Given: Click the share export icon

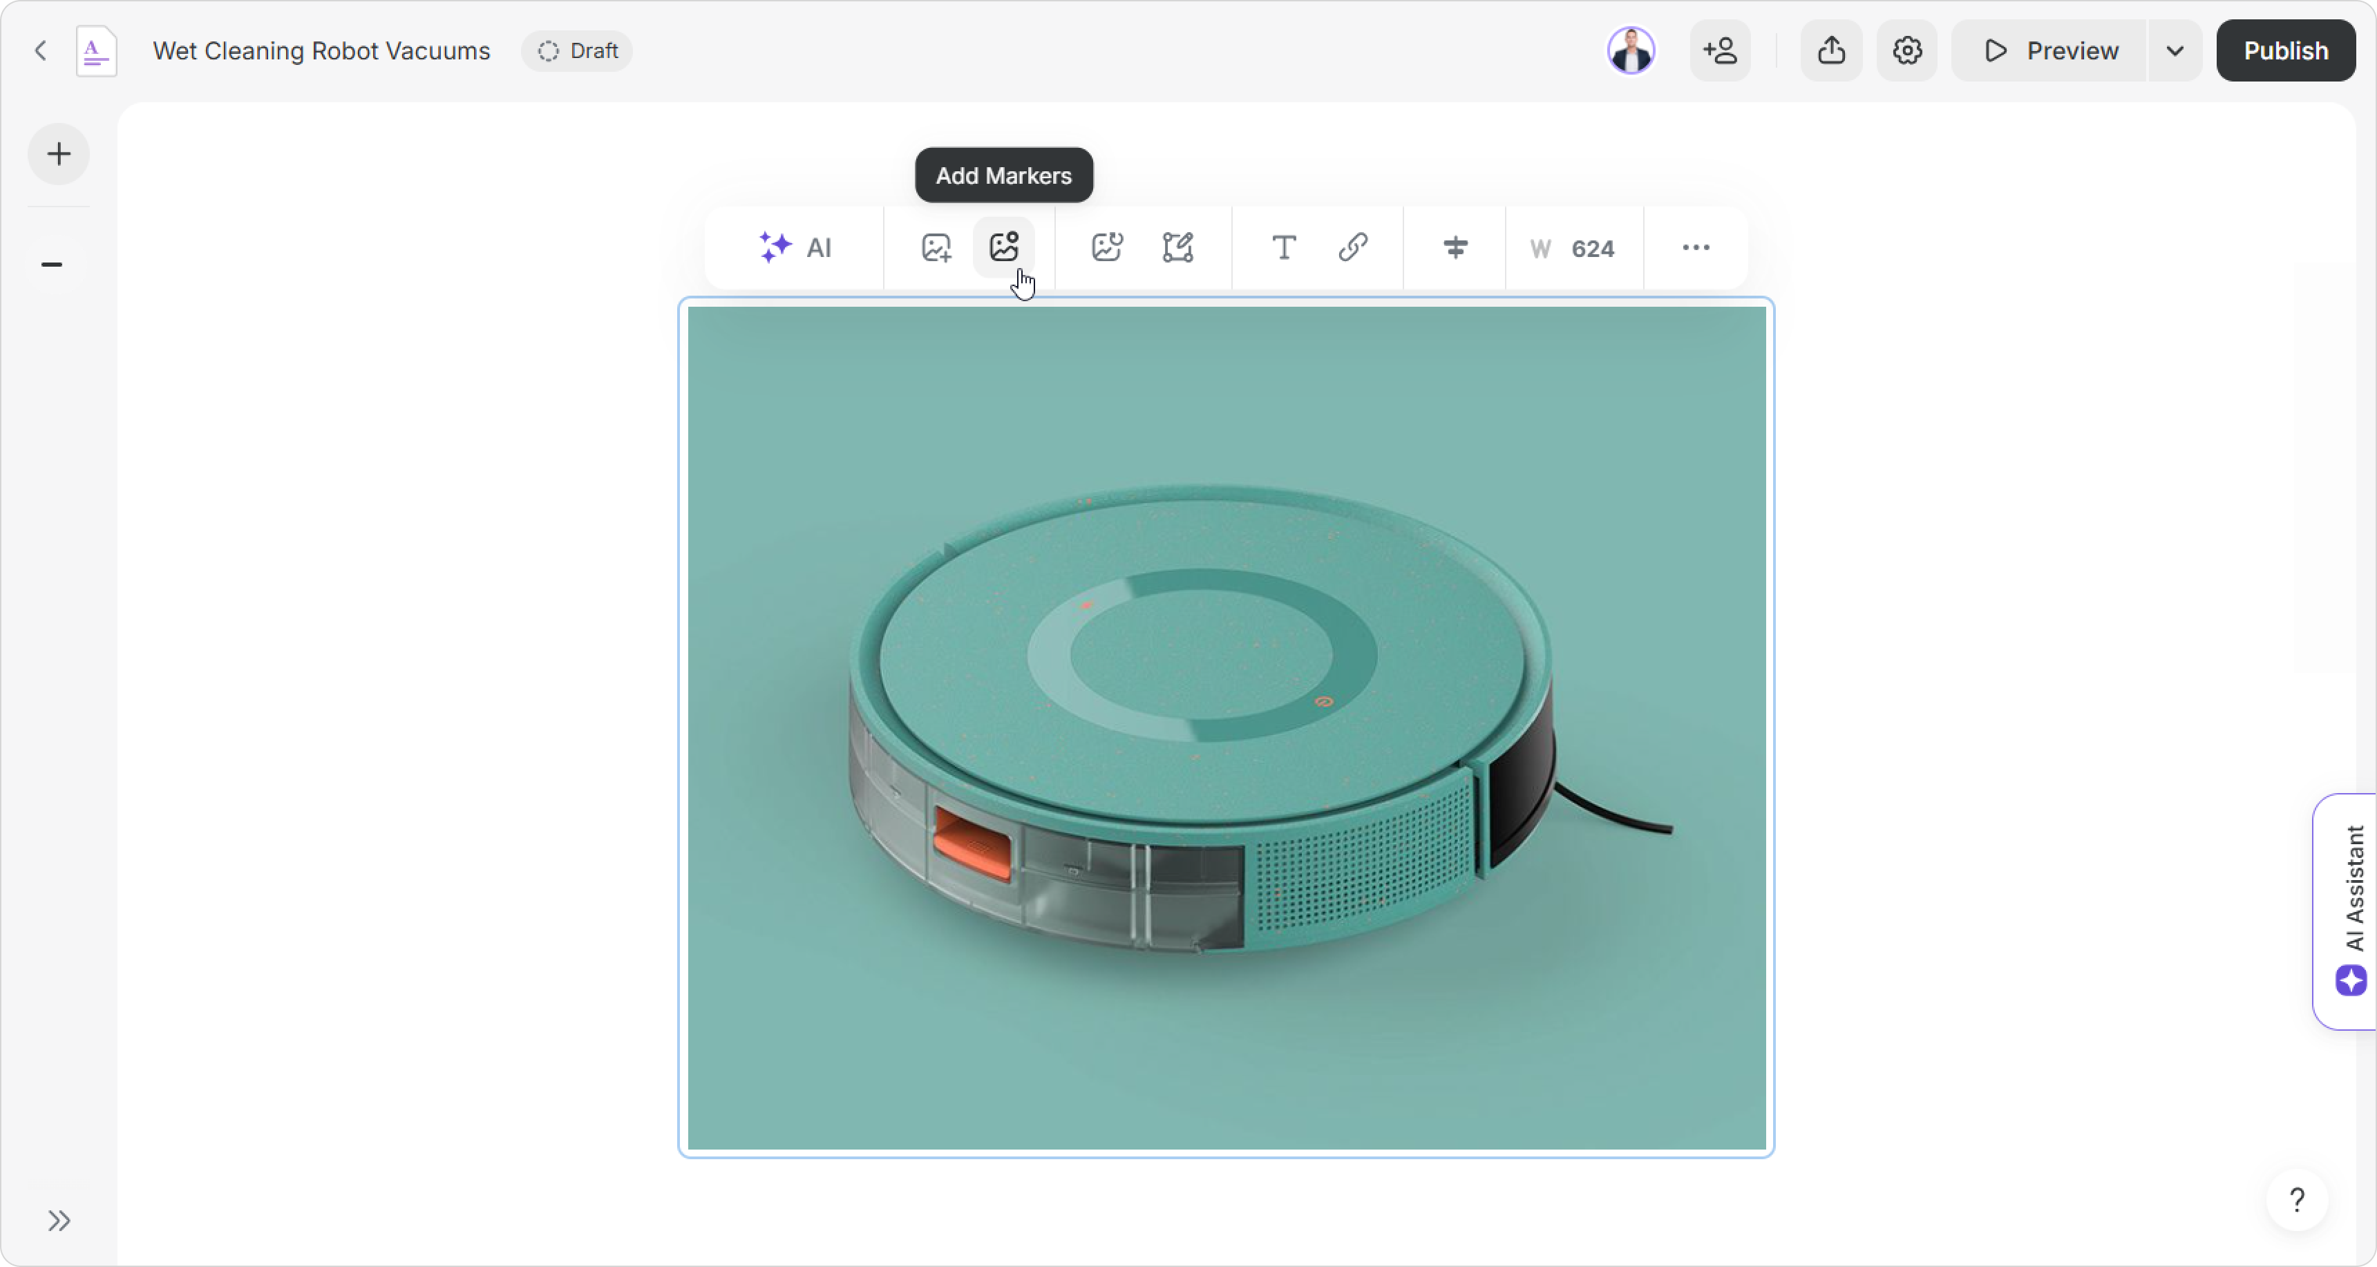Looking at the screenshot, I should point(1830,50).
